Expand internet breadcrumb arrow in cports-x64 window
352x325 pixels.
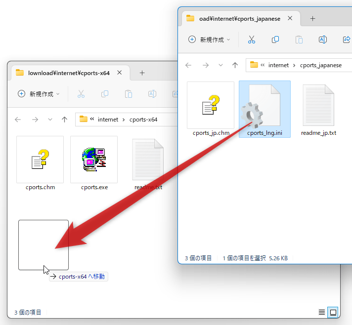pyautogui.click(x=124, y=120)
